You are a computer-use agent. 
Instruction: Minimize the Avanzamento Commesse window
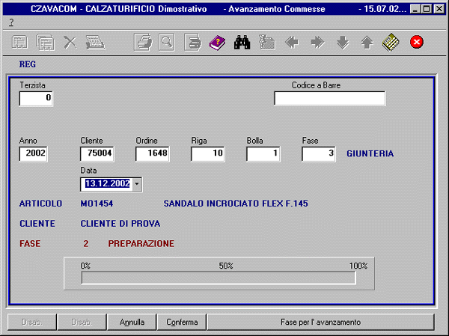click(415, 9)
